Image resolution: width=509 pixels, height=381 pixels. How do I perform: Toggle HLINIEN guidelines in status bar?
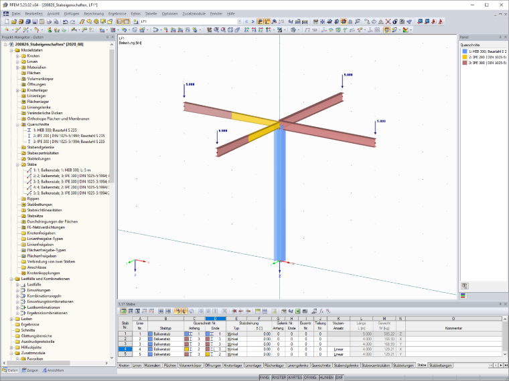click(x=326, y=378)
